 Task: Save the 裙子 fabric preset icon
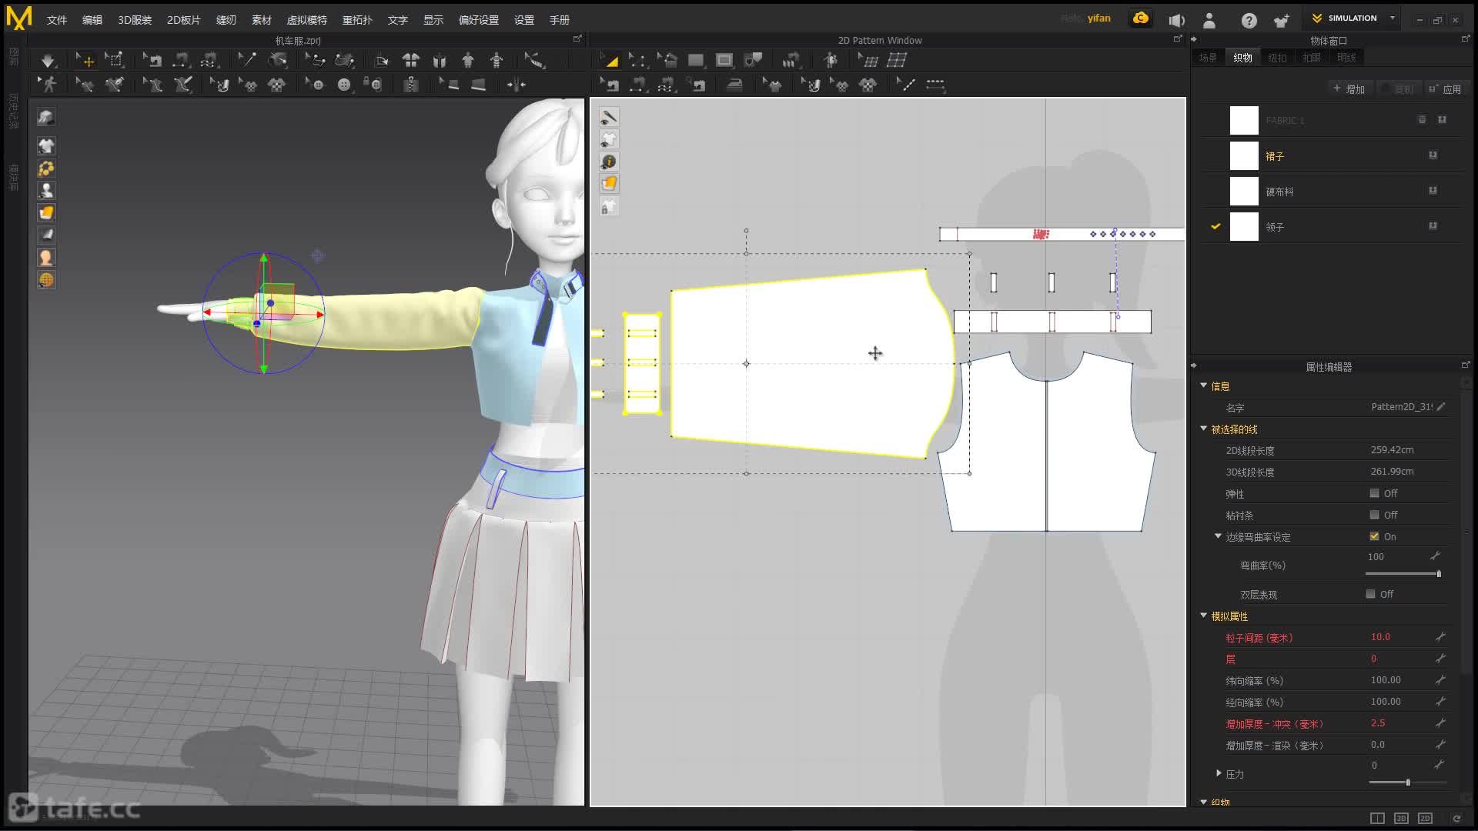pos(1433,155)
